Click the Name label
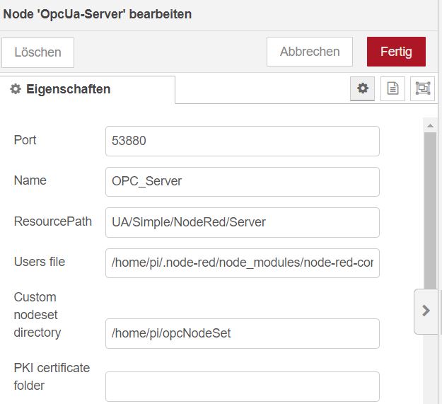442x404 pixels. click(30, 180)
